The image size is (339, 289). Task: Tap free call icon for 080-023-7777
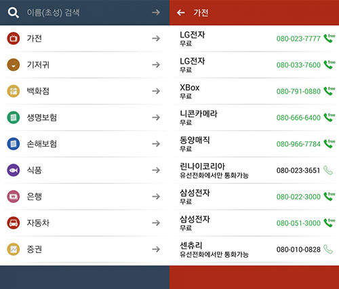click(329, 38)
